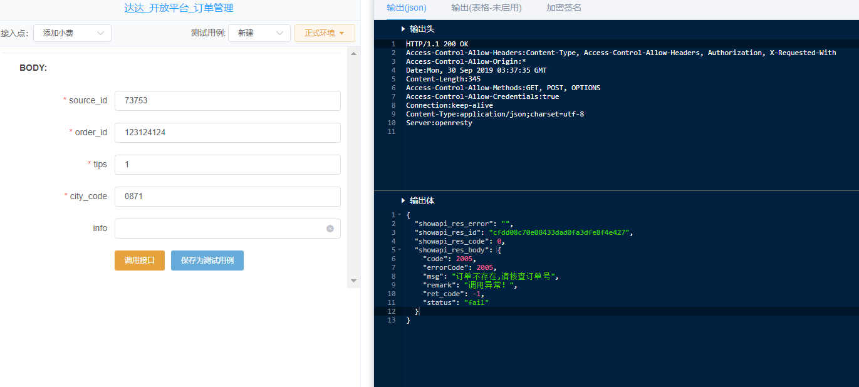
Task: Click the "showapi_res_code": 0 line
Action: pyautogui.click(x=460, y=241)
